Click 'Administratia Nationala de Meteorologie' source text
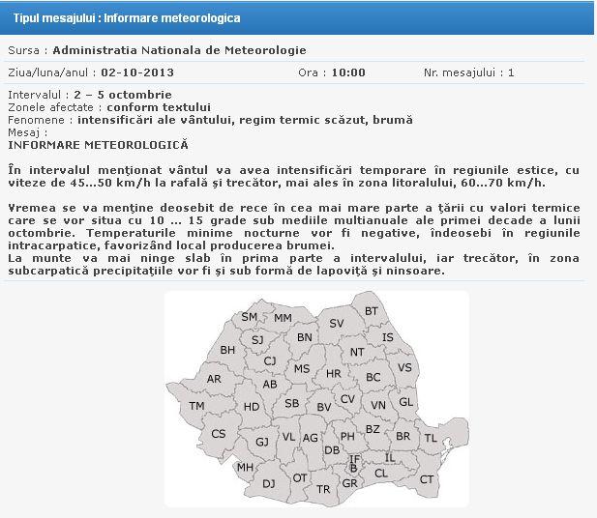The image size is (597, 518). [x=179, y=50]
